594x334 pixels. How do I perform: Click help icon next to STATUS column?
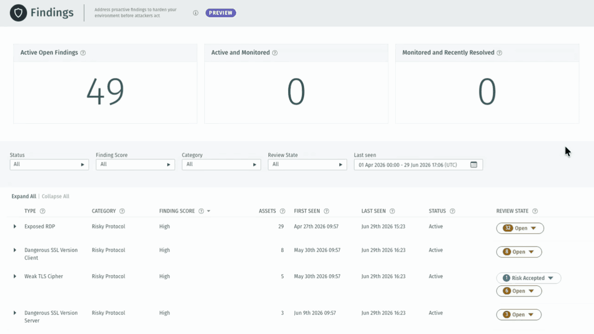point(452,211)
